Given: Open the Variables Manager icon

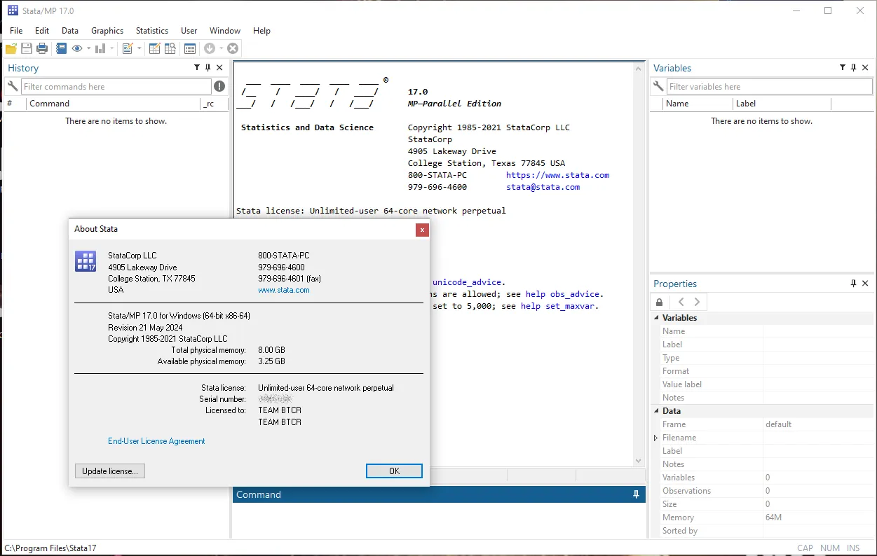Looking at the screenshot, I should [190, 48].
